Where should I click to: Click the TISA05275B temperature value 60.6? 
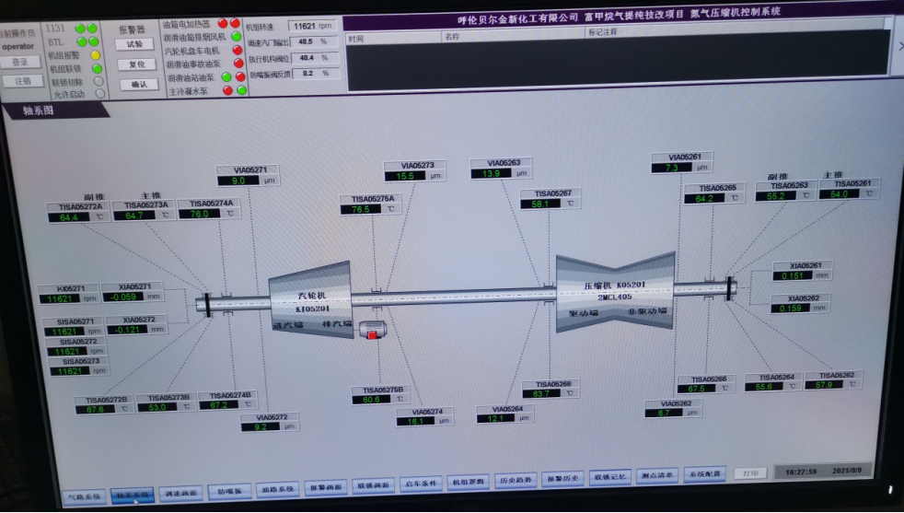point(371,400)
